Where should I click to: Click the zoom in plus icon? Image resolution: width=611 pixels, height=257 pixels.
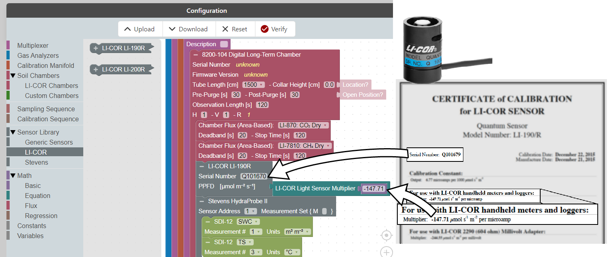pyautogui.click(x=386, y=252)
